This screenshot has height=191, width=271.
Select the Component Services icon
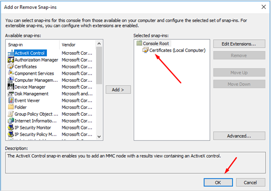point(11,73)
